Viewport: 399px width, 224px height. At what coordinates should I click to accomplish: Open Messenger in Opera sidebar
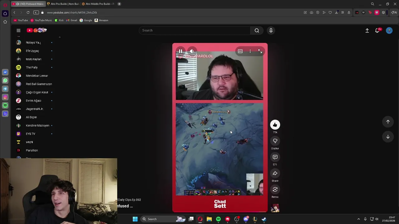pyautogui.click(x=5, y=72)
